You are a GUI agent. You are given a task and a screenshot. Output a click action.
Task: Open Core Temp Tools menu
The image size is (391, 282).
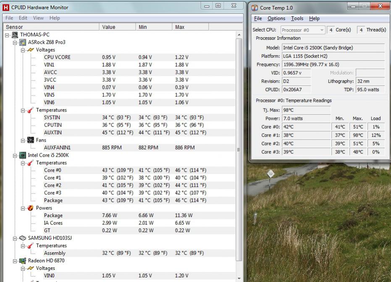coord(297,18)
